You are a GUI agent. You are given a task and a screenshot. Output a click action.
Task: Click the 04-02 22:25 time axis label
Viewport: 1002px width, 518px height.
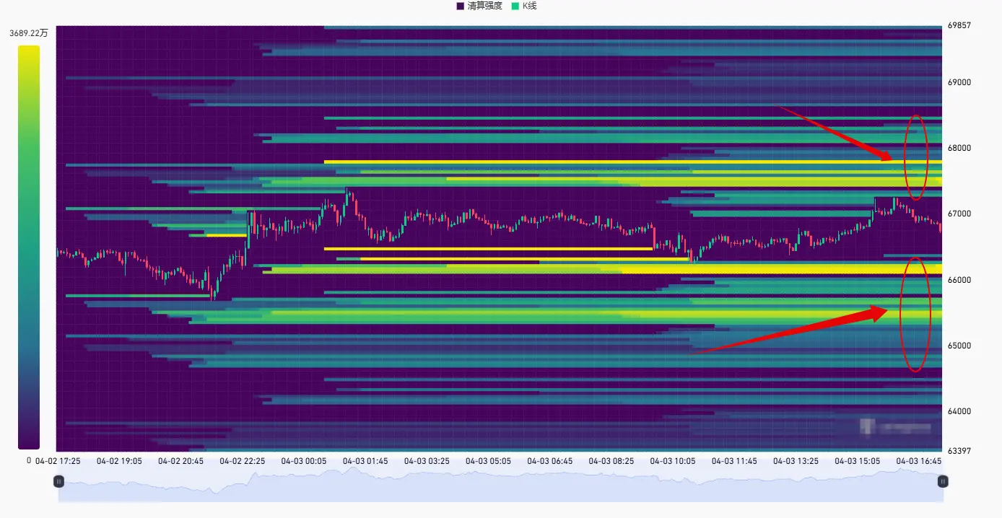coord(242,461)
